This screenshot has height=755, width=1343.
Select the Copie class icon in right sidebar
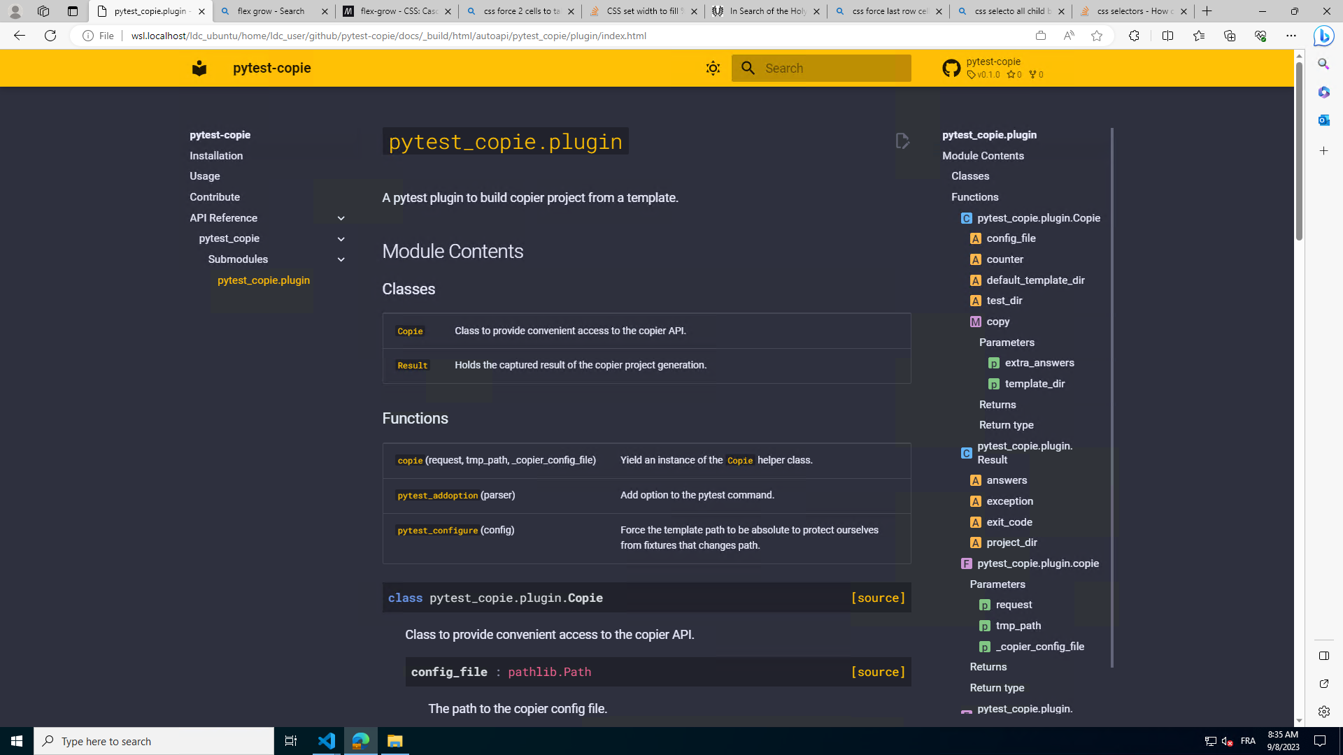pyautogui.click(x=967, y=218)
